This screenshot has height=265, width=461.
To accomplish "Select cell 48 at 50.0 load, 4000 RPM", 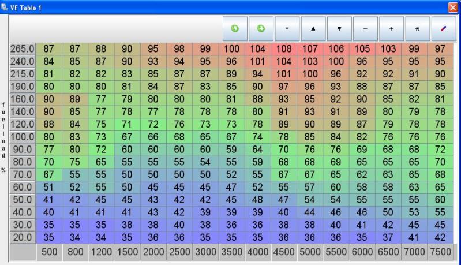I will tap(258, 200).
